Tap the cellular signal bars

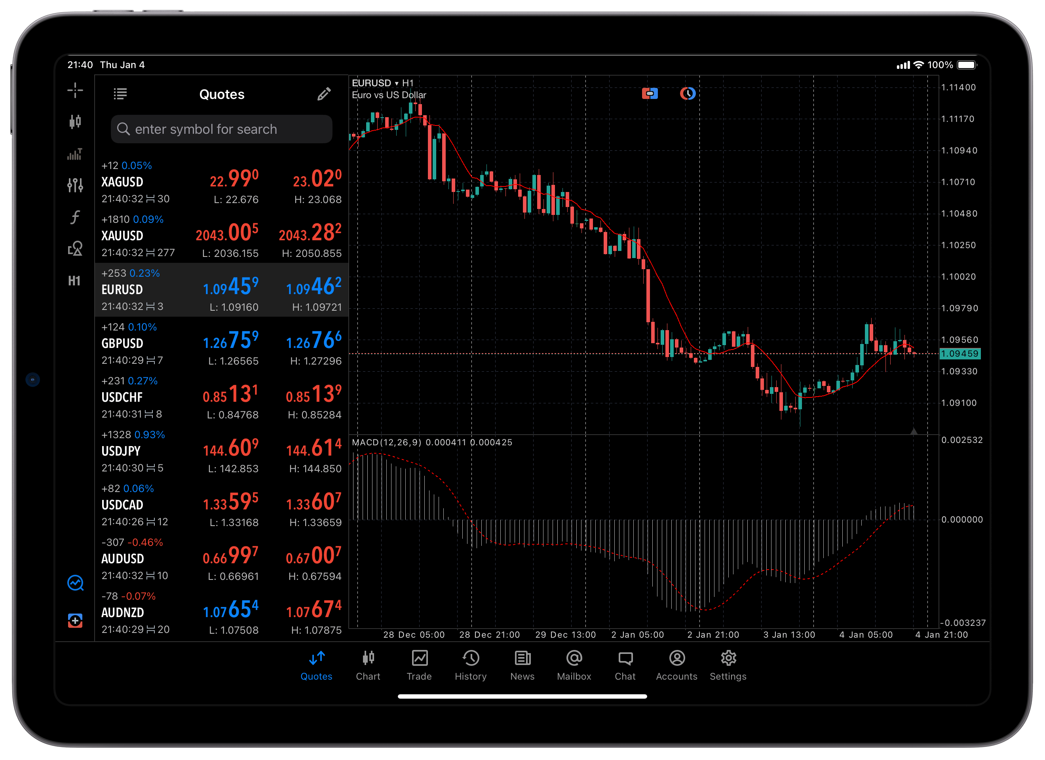pyautogui.click(x=903, y=65)
